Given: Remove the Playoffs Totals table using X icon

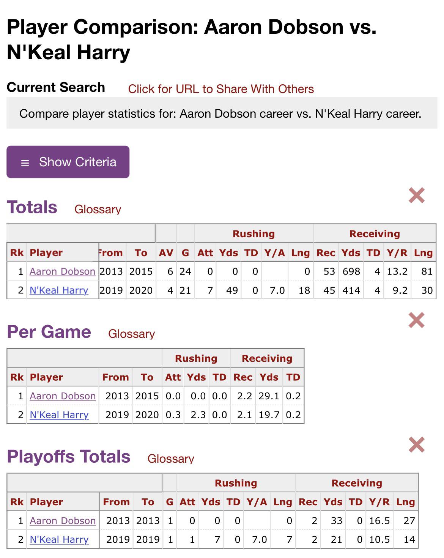Looking at the screenshot, I should 417,445.
